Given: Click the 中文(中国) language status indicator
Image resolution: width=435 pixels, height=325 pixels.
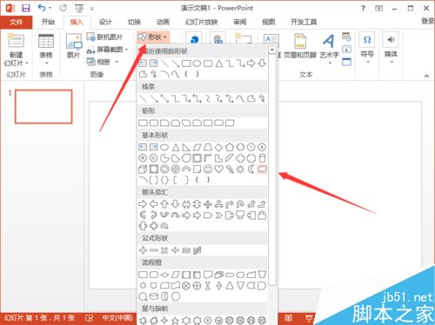Looking at the screenshot, I should pyautogui.click(x=117, y=318).
